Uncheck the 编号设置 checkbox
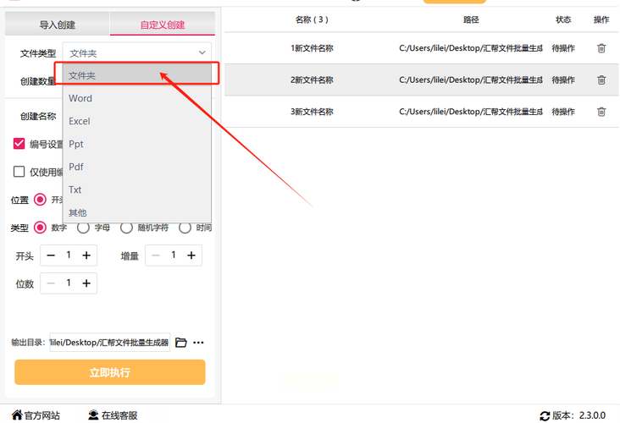 tap(19, 144)
